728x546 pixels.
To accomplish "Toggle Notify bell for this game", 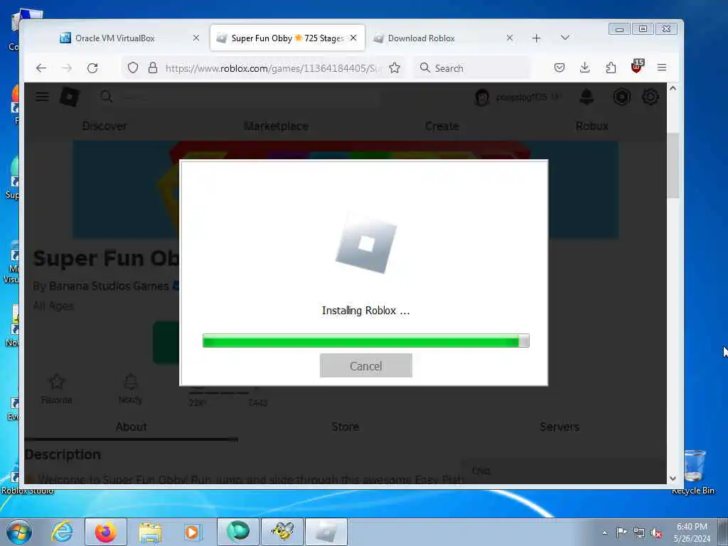I will 131,388.
